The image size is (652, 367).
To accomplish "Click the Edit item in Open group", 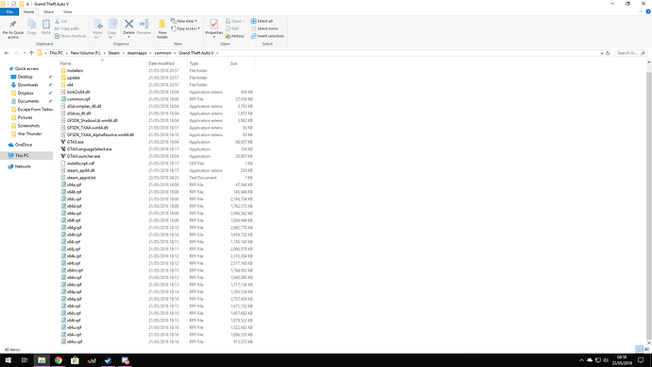I will (232, 28).
